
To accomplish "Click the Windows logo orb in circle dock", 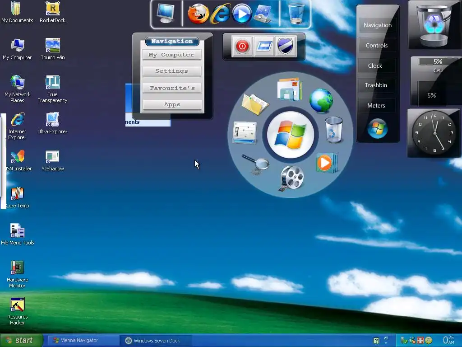I will (291, 135).
